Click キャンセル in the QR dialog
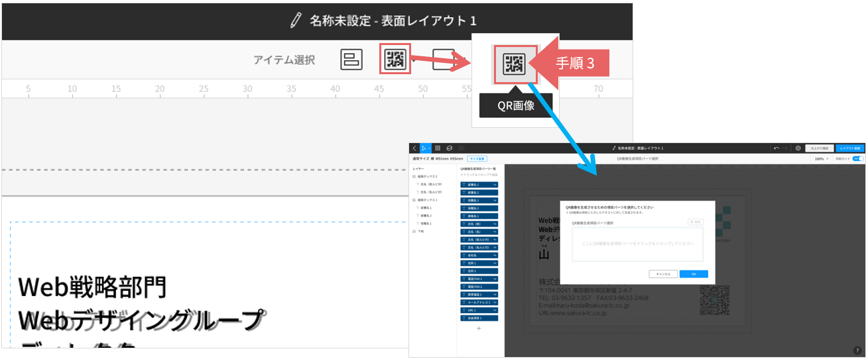 click(663, 274)
